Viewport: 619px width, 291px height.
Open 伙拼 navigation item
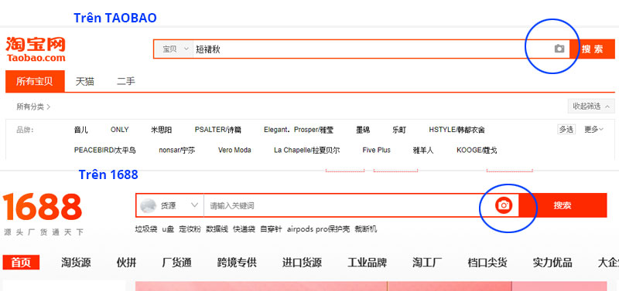(126, 262)
